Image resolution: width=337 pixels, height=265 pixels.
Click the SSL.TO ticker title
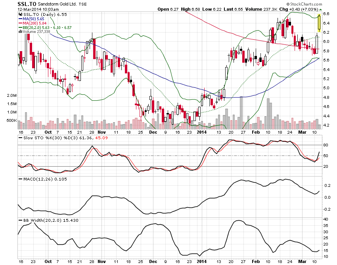click(x=27, y=4)
